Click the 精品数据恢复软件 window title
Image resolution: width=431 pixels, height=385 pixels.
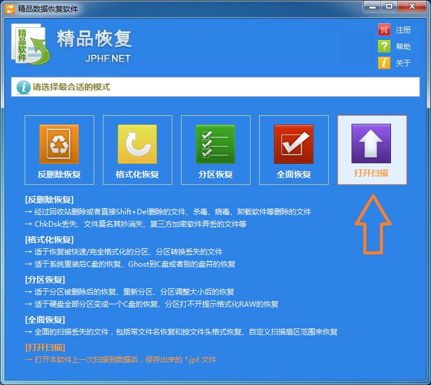coord(48,9)
